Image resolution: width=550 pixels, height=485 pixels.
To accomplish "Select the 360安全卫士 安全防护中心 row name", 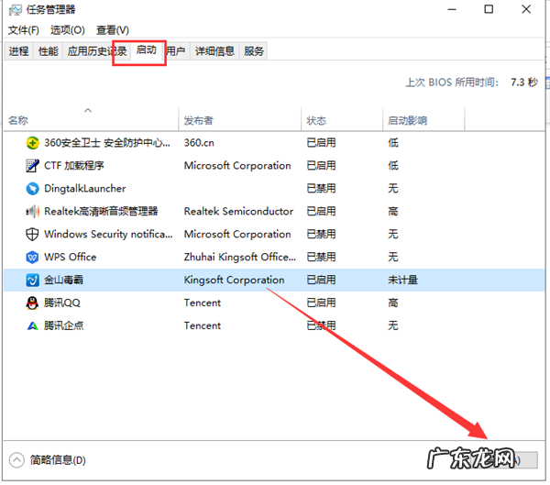I will tap(107, 143).
